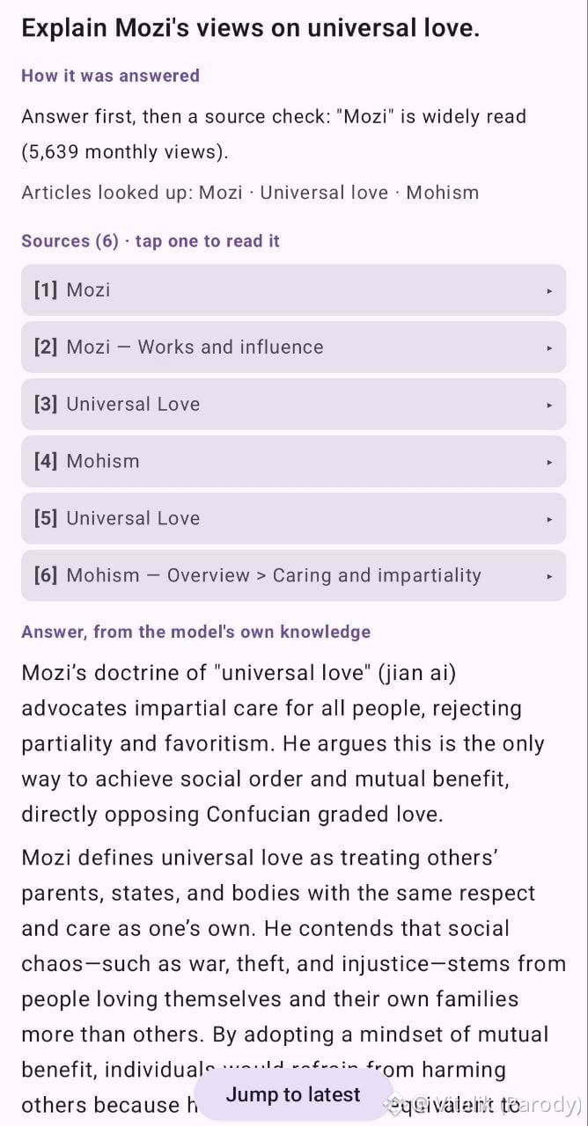The image size is (588, 1126).
Task: Click Answer, from the model's own knowledge heading
Action: (195, 632)
